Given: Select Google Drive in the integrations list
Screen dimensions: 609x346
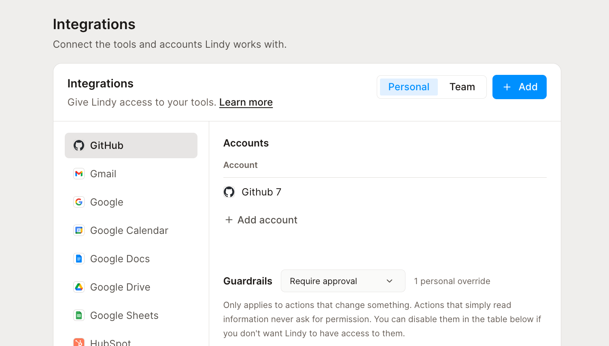Looking at the screenshot, I should 131,287.
